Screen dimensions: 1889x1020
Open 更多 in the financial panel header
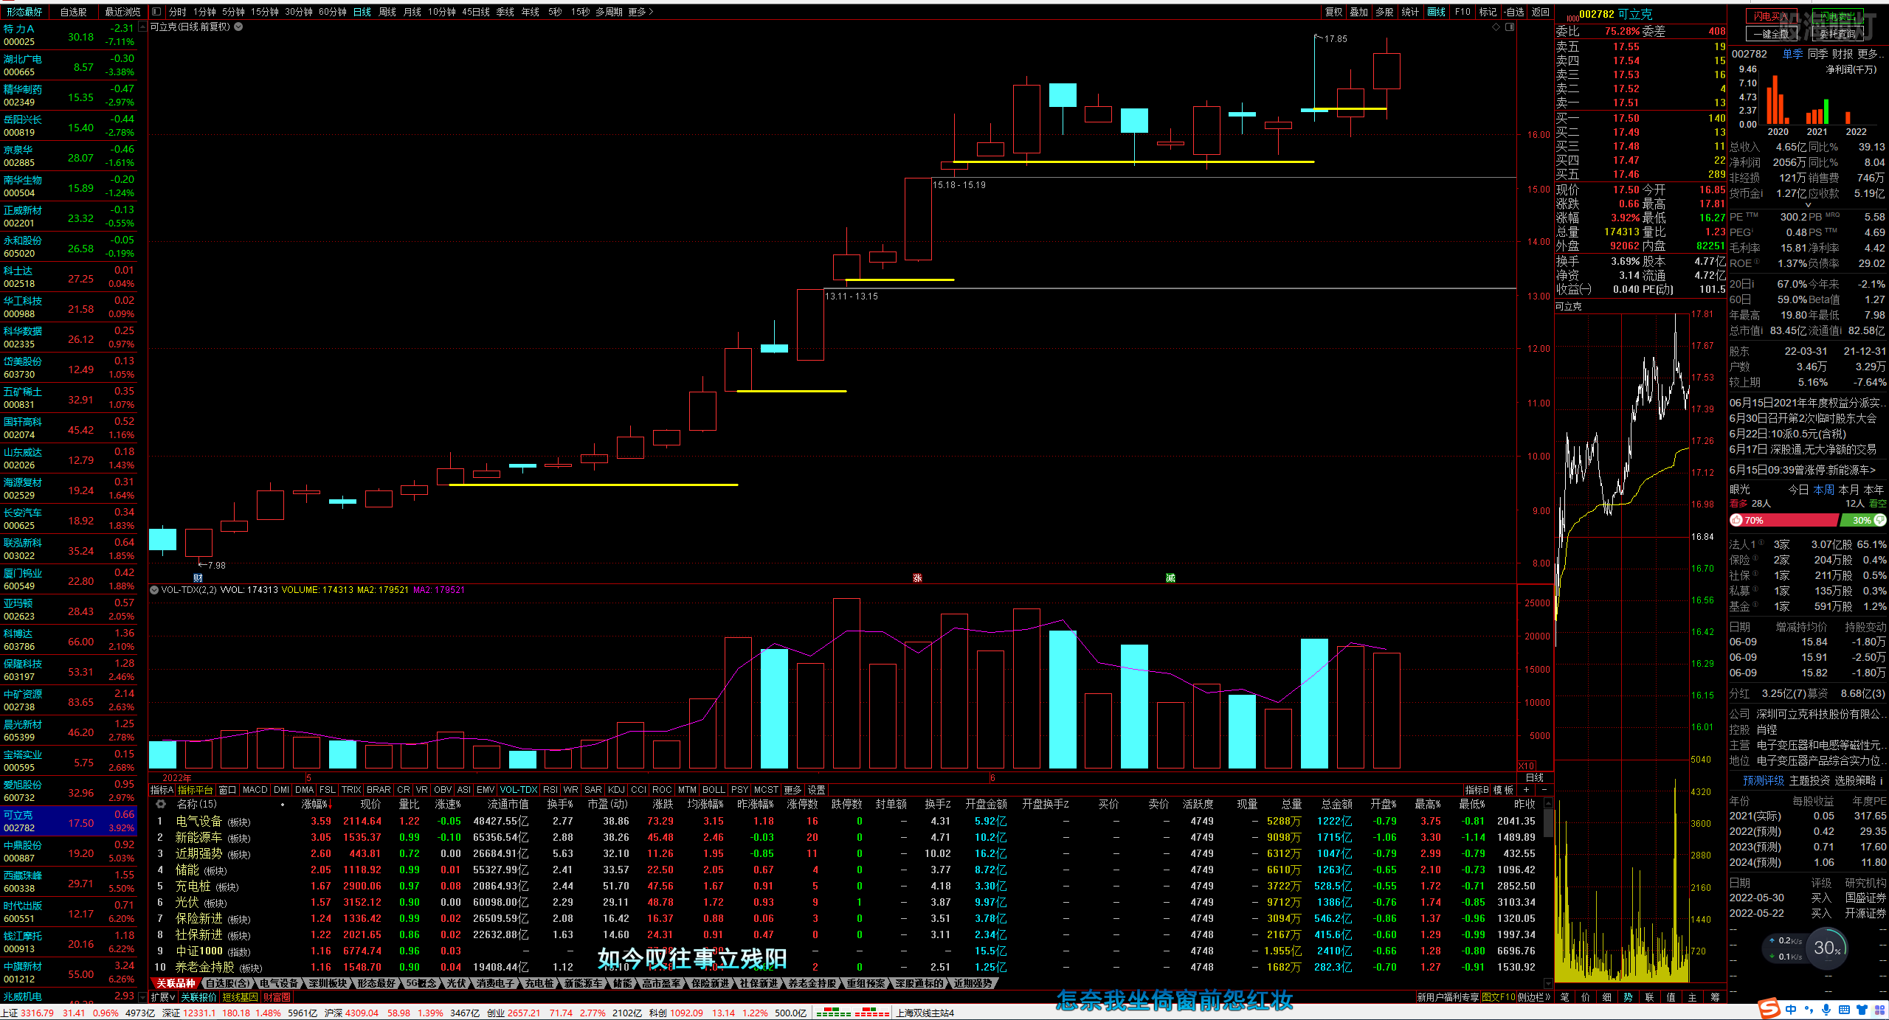[1869, 54]
